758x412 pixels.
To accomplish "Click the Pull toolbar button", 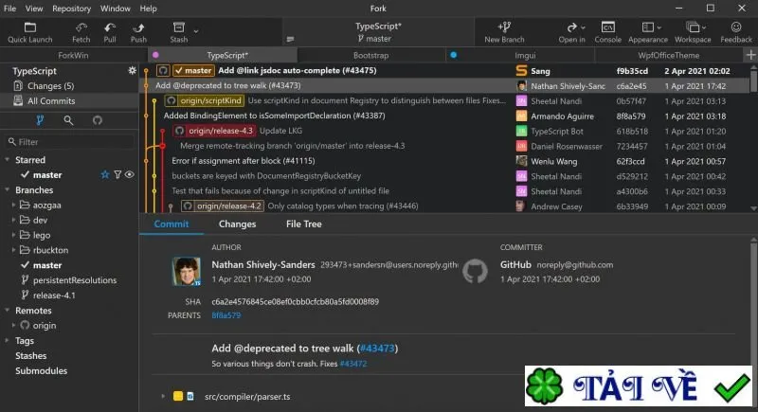I will tap(110, 32).
